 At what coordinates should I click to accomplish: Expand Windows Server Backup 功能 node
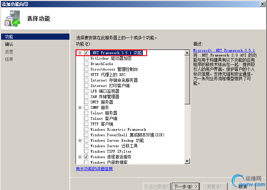click(80, 140)
